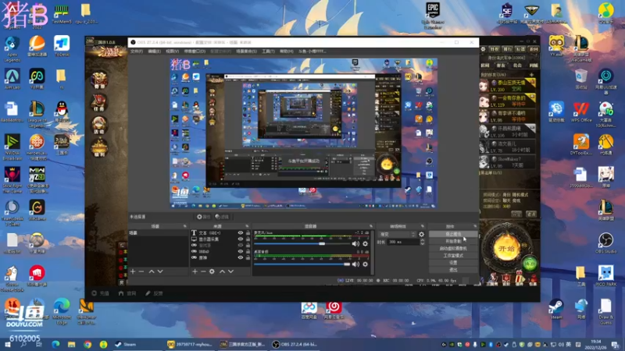Add a new source with the plus icon

pos(195,271)
